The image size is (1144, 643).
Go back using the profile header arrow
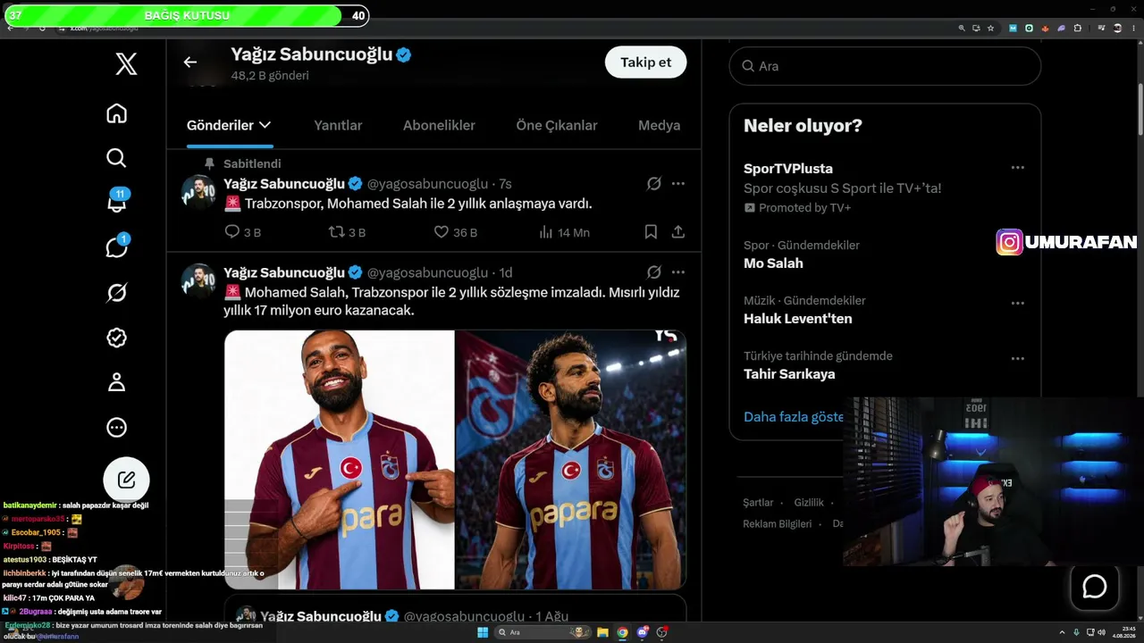click(x=189, y=62)
